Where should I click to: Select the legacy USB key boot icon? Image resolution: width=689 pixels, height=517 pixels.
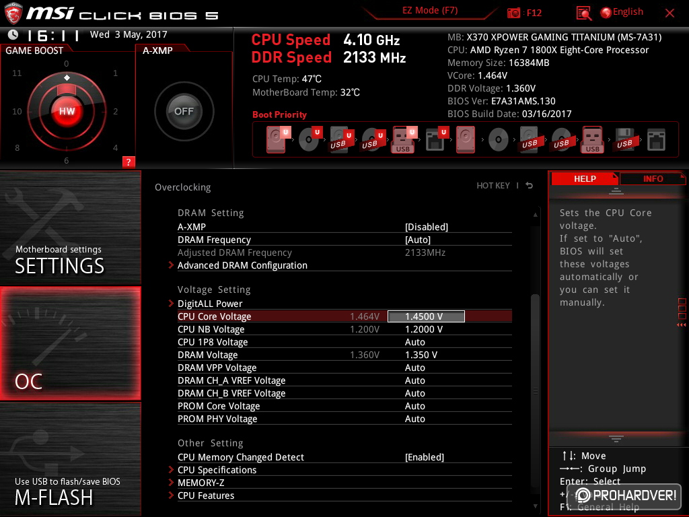coord(592,139)
